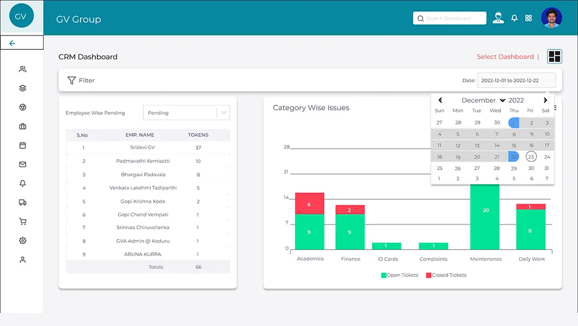Open the mail envelope icon in sidebar
Image resolution: width=578 pixels, height=326 pixels.
pyautogui.click(x=23, y=164)
